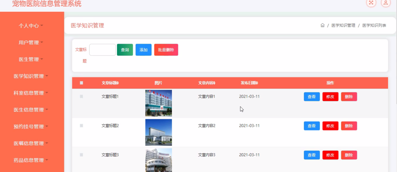Expand 预约挂号管理 sidebar menu
397x172 pixels.
click(30, 126)
